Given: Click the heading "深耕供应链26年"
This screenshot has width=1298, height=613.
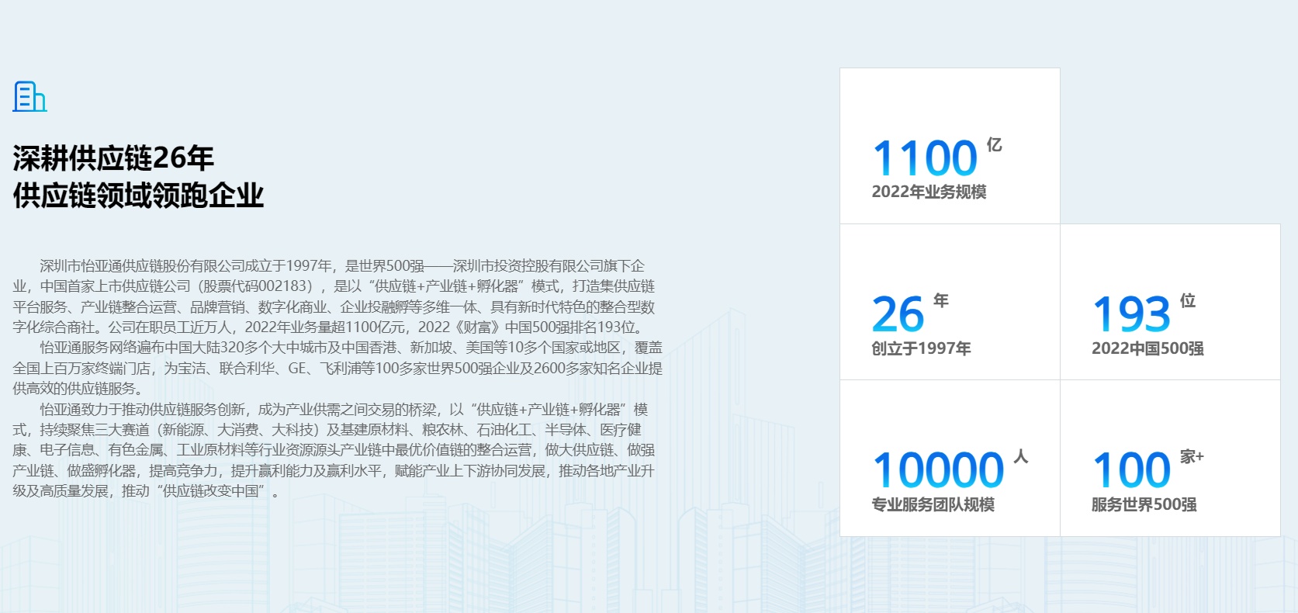Looking at the screenshot, I should 113,158.
